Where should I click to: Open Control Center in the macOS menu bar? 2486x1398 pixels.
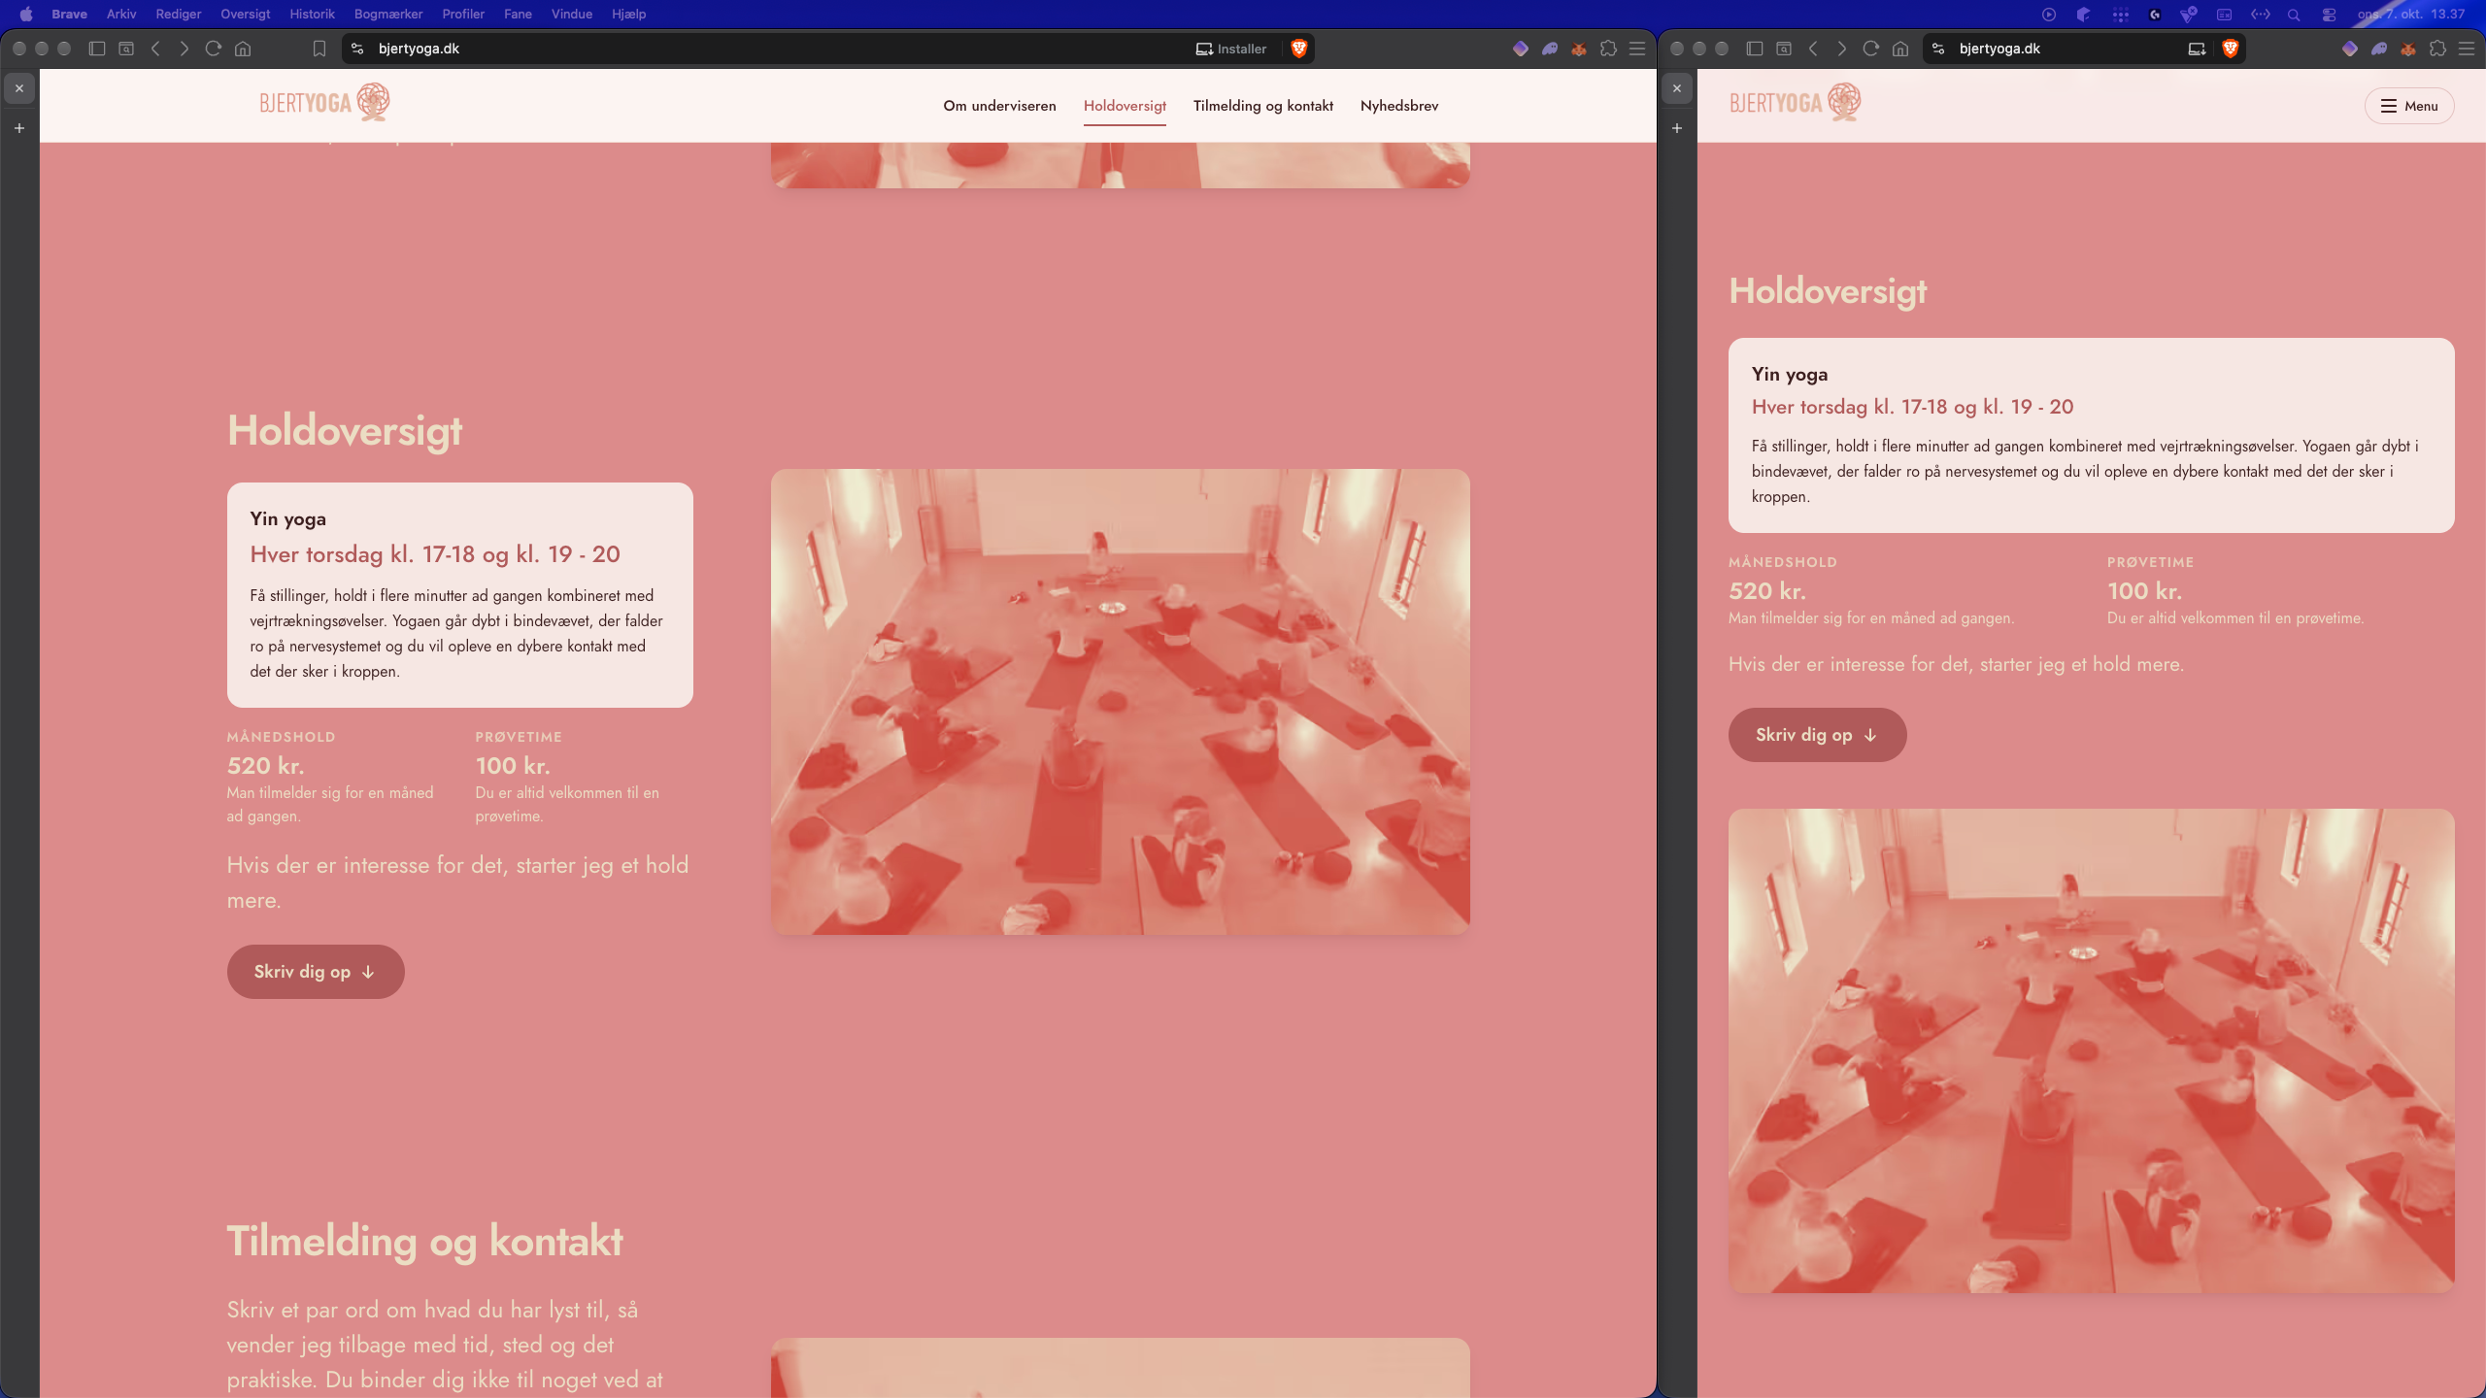(x=2329, y=15)
